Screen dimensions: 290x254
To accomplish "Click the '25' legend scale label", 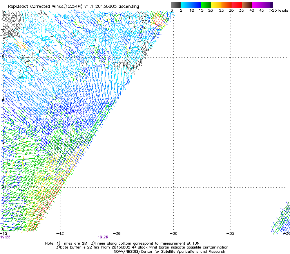I will pos(221,11).
